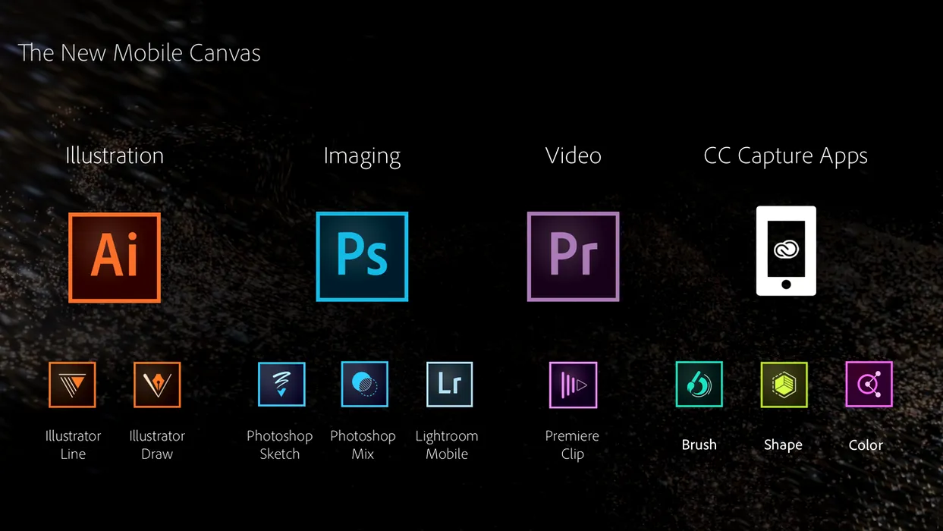Click the Shape capture app icon
Viewport: 943px width, 531px height.
click(784, 385)
